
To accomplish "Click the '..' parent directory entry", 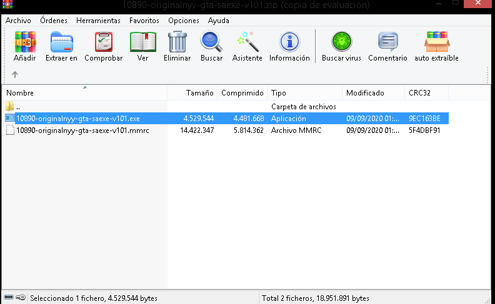I will point(18,107).
